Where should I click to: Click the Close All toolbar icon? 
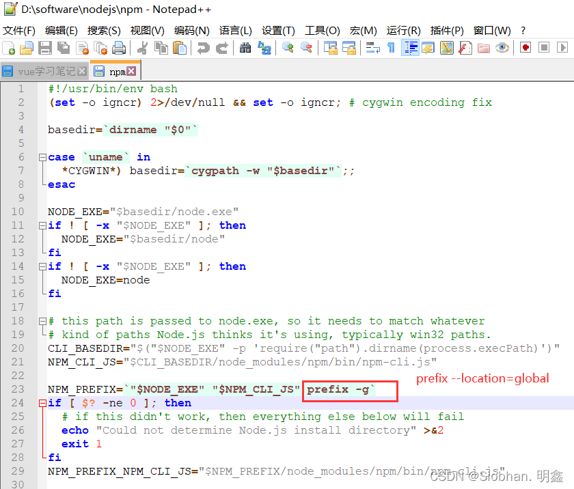coord(100,48)
